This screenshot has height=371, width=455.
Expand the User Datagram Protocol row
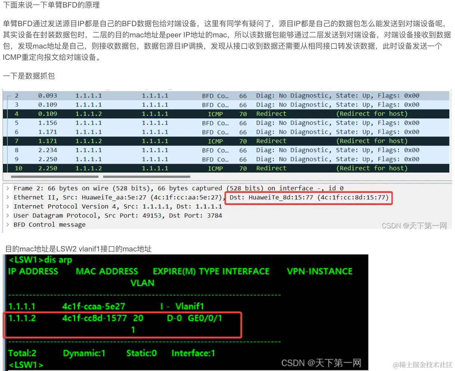tap(7, 216)
